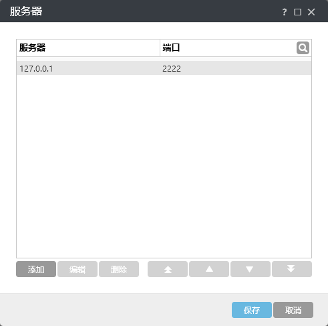
Task: Click the move-to-bottom double arrow button
Action: 292,269
